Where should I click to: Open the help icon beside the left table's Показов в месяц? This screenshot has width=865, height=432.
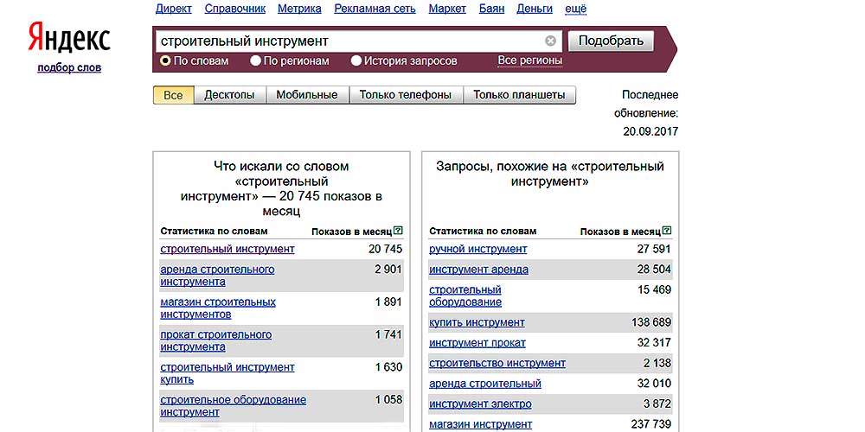(x=398, y=231)
